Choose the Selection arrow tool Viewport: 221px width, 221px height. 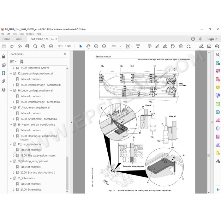click(x=81, y=46)
